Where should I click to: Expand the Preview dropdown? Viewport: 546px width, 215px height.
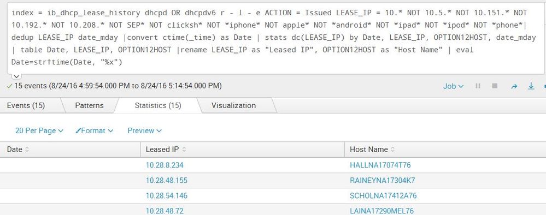coord(144,131)
